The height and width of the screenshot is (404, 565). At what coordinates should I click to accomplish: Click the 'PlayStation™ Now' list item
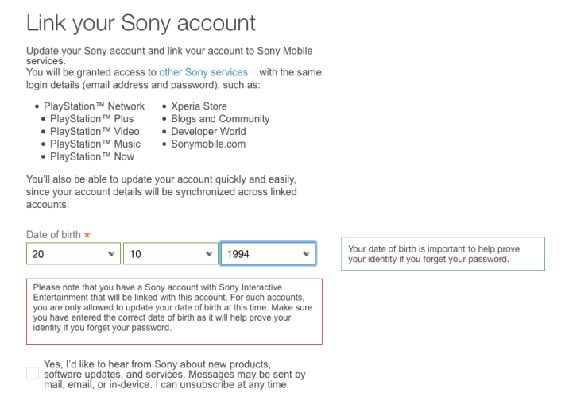pyautogui.click(x=92, y=156)
